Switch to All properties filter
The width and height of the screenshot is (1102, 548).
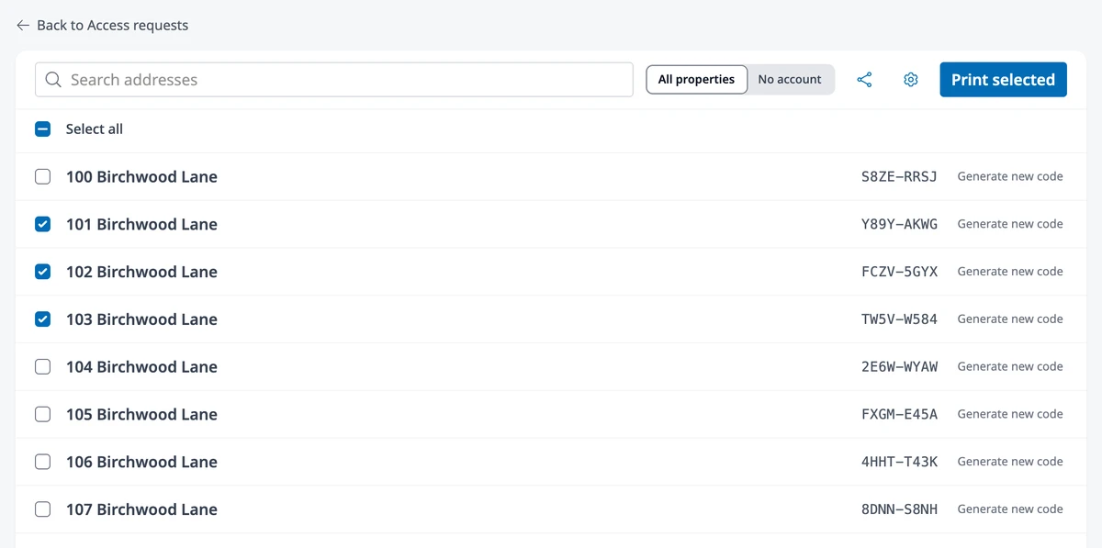pyautogui.click(x=696, y=80)
